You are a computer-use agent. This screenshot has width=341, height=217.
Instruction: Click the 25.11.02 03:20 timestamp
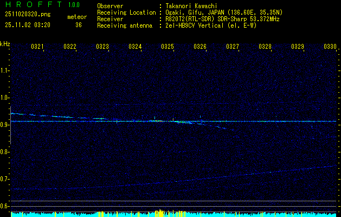click(27, 25)
